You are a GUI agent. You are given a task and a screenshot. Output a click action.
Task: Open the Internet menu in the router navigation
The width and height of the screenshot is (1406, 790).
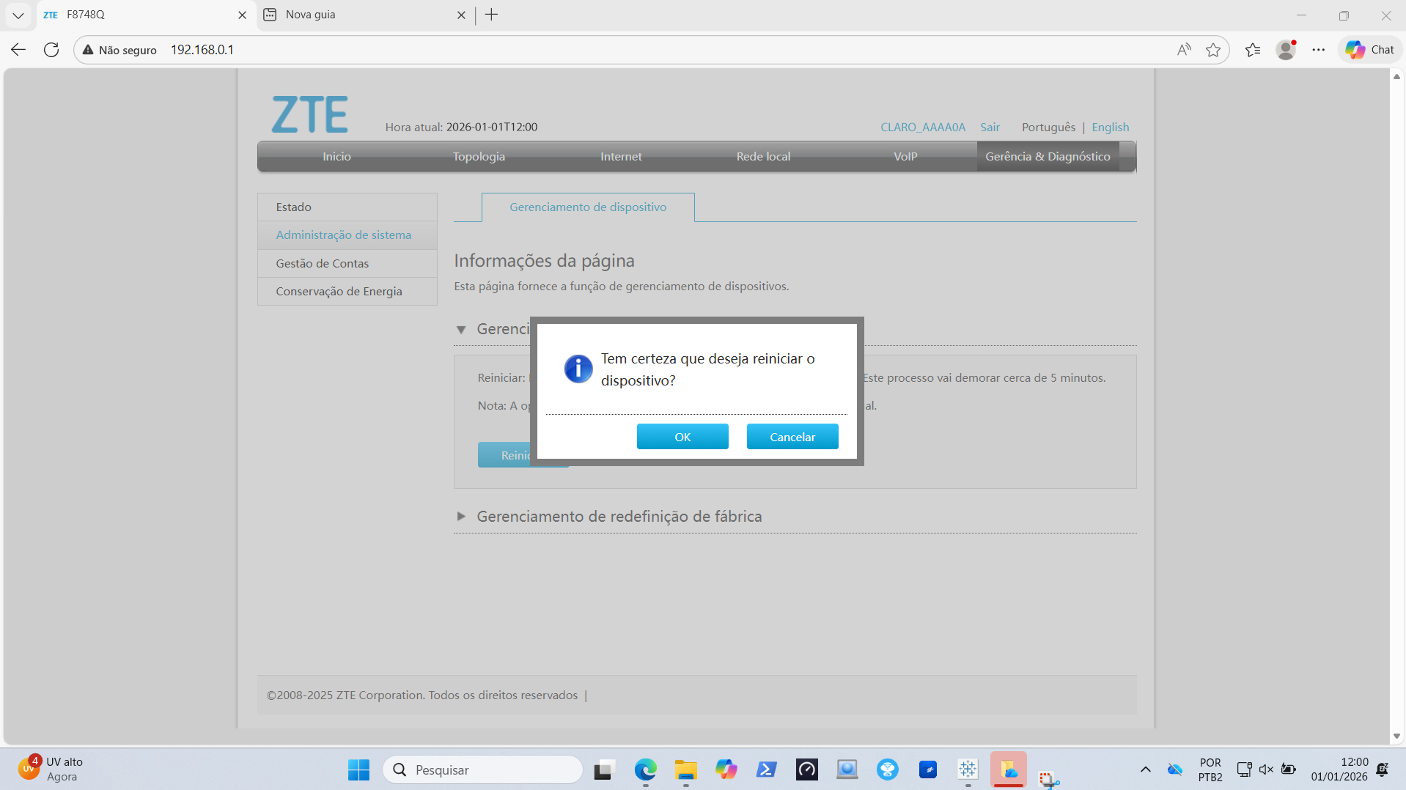(x=620, y=156)
